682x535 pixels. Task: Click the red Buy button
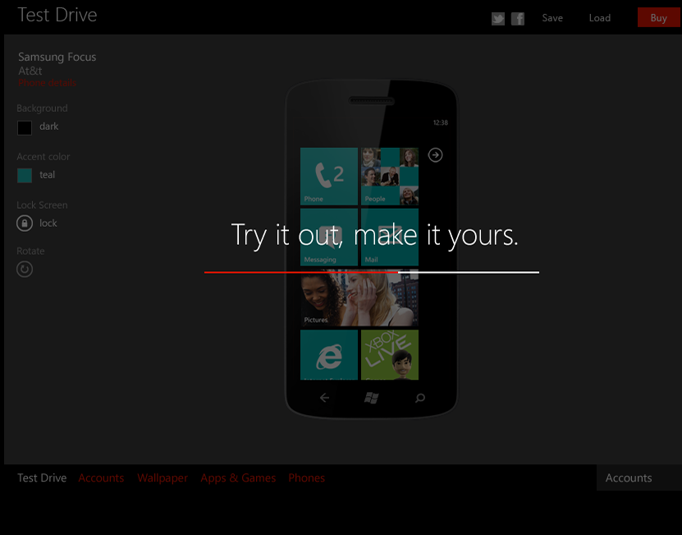point(659,17)
